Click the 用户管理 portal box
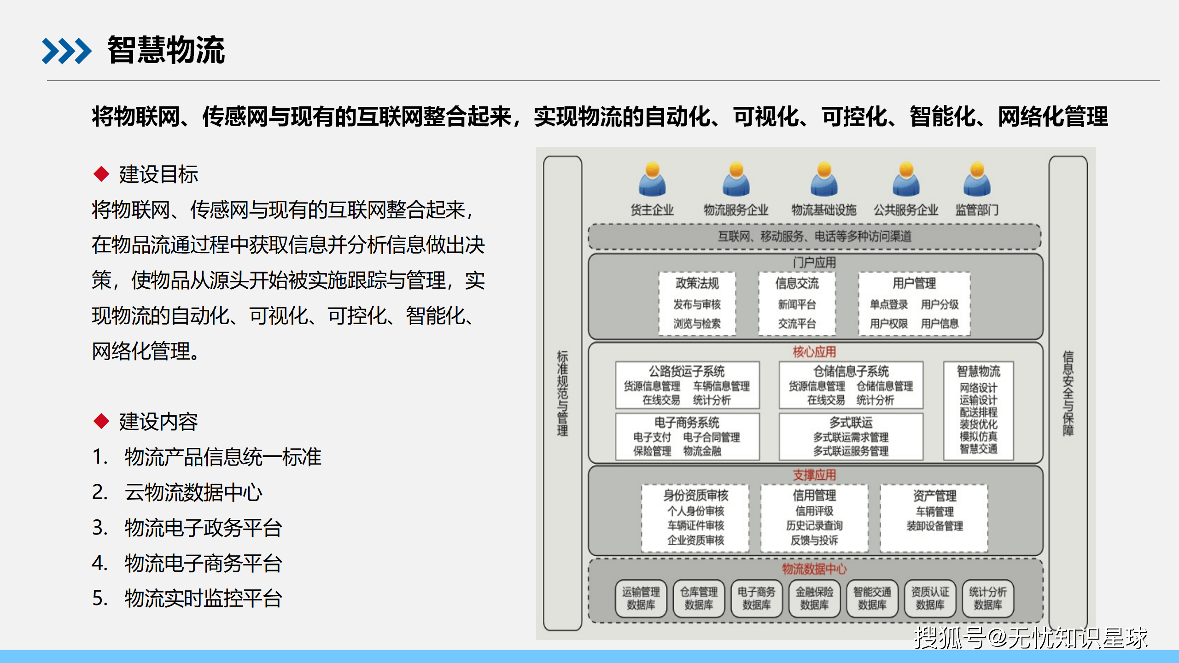Viewport: 1179px width, 663px height. pyautogui.click(x=914, y=303)
